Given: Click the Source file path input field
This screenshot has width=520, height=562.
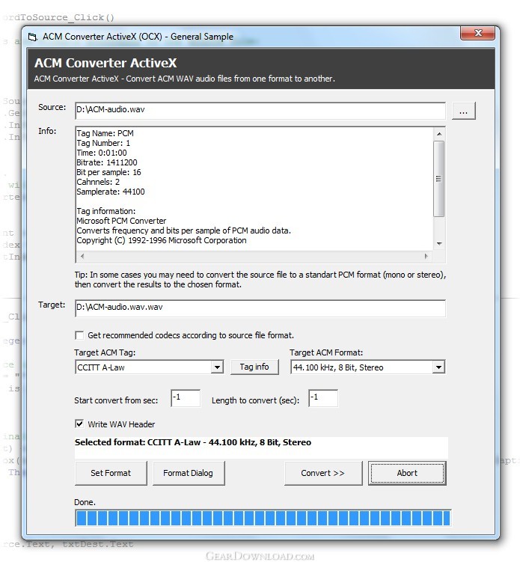Looking at the screenshot, I should tap(260, 111).
